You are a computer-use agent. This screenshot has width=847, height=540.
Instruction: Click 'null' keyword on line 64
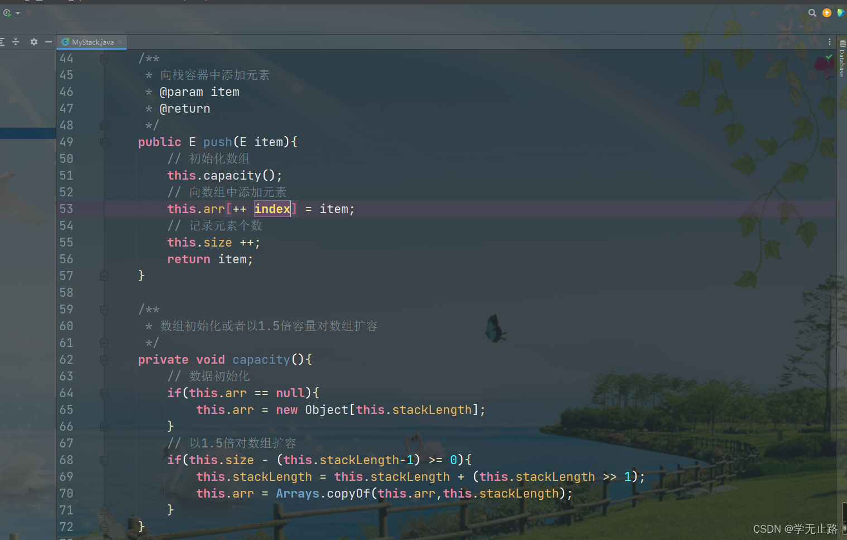290,393
